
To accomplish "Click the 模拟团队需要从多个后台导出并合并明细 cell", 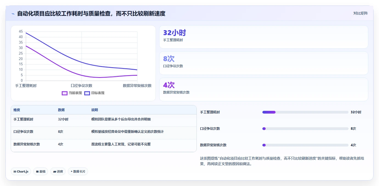I will (x=121, y=119).
